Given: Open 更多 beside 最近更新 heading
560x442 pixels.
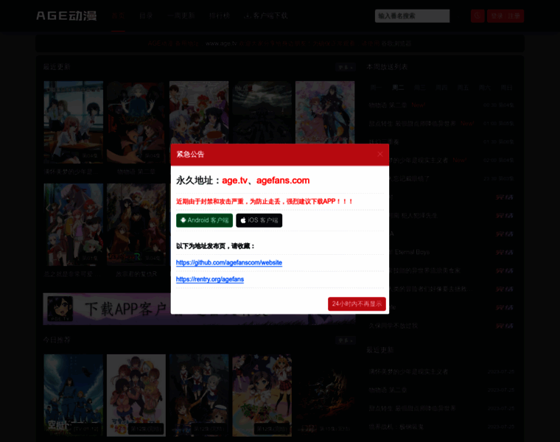Looking at the screenshot, I should 346,67.
